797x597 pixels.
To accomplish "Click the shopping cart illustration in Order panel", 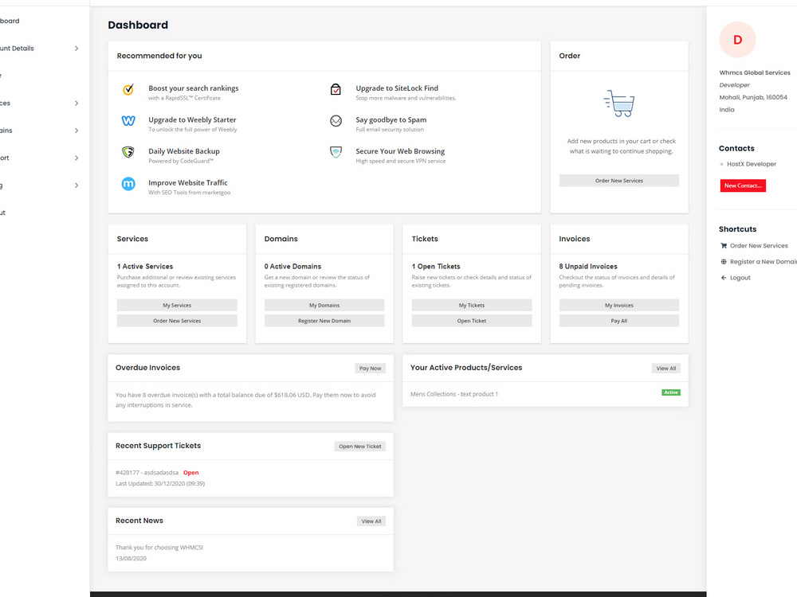I will (619, 103).
